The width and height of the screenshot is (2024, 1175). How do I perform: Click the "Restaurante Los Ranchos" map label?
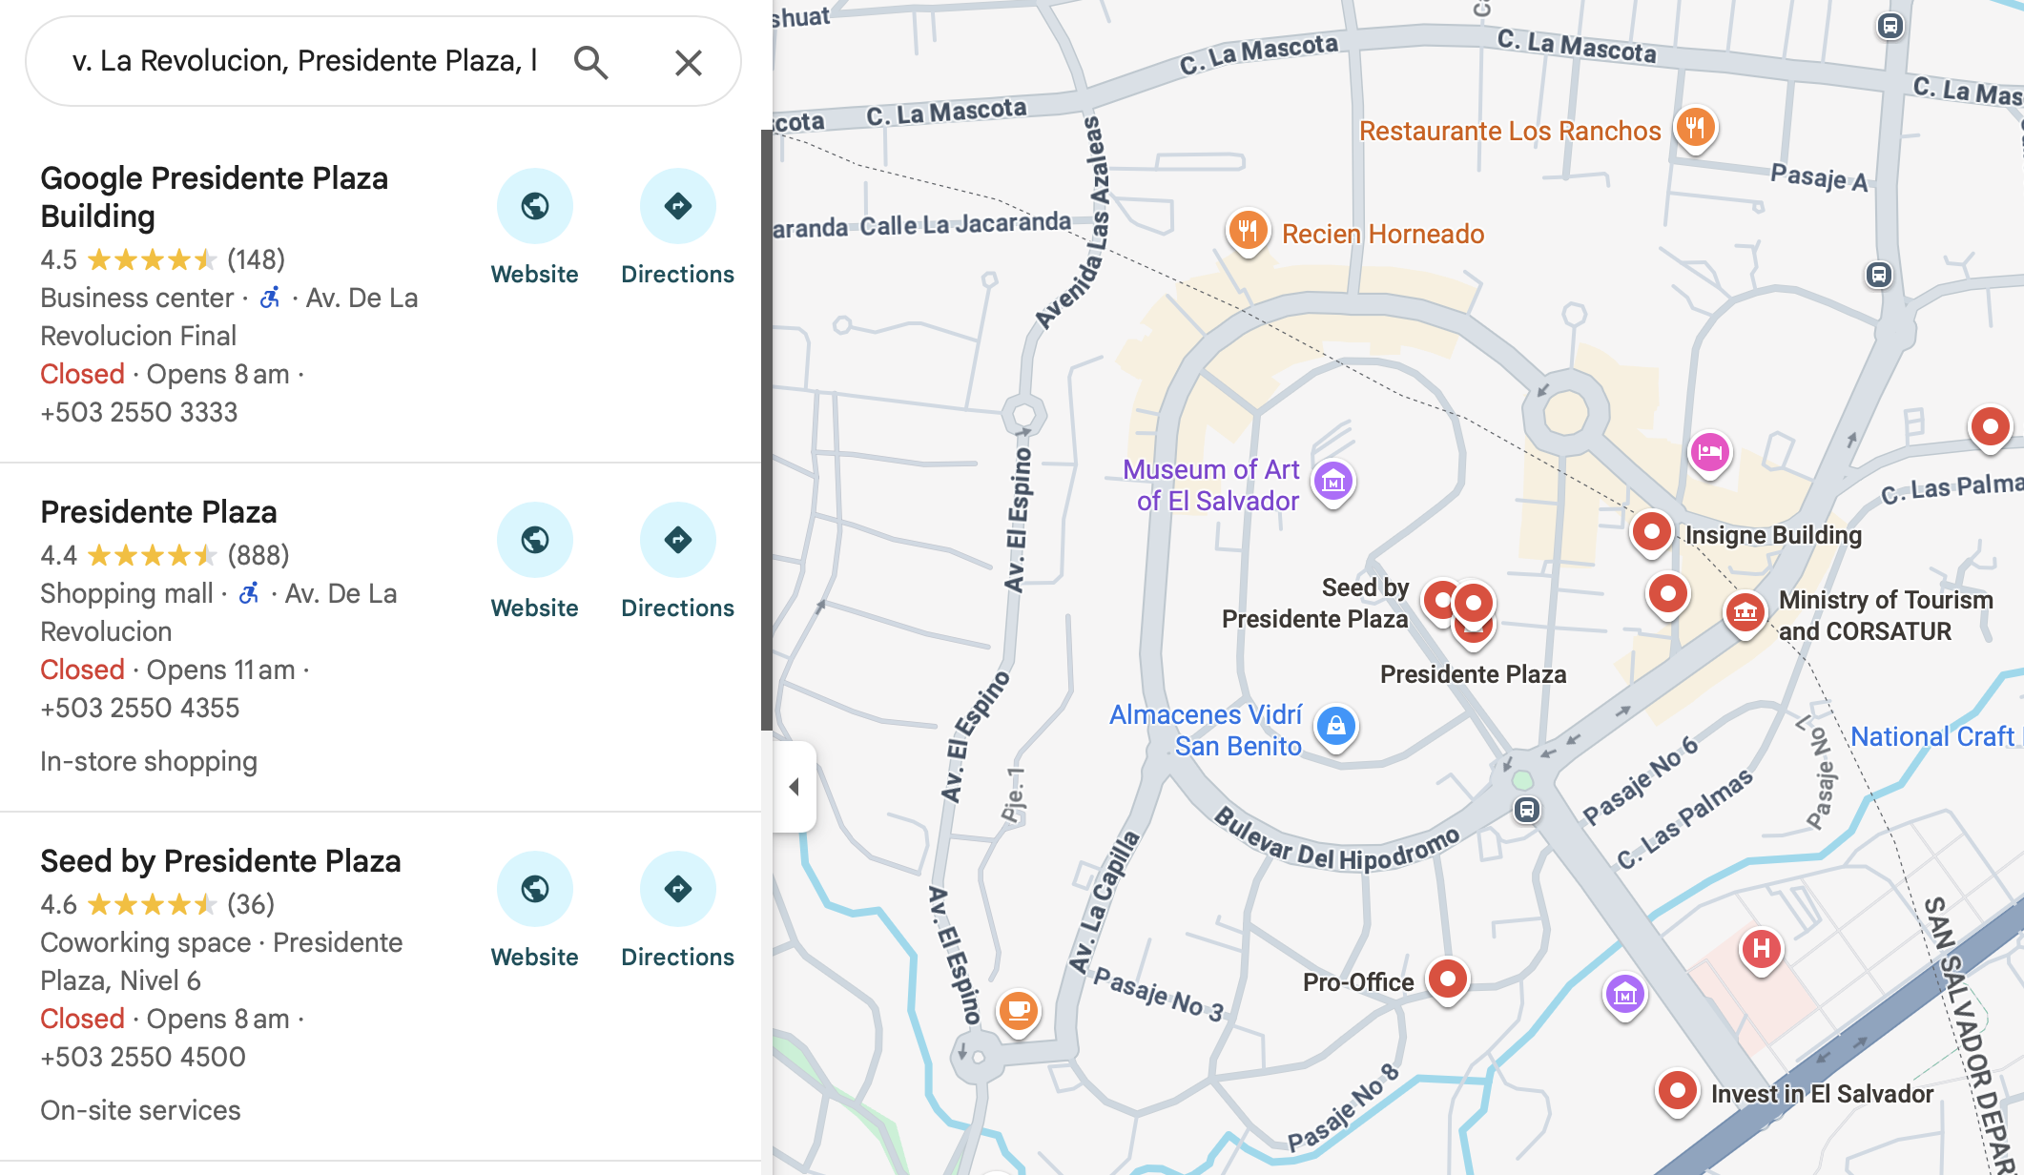coord(1510,131)
